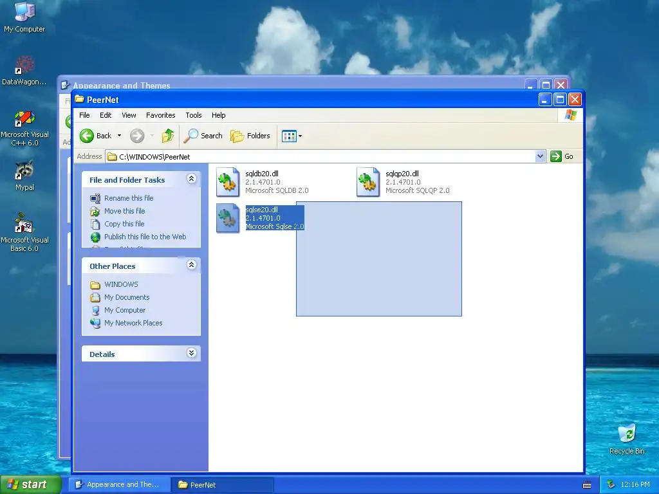Open the Views dropdown button
659x494 pixels.
pos(292,136)
